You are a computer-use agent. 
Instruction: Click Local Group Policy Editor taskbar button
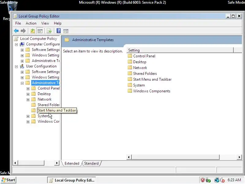pyautogui.click(x=72, y=180)
